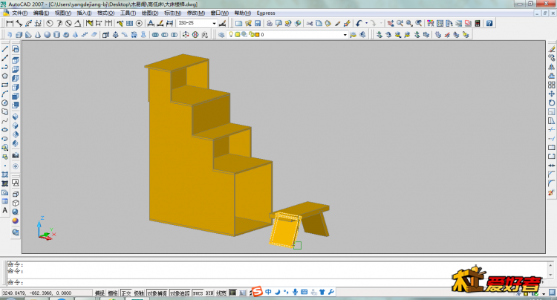Open the ISO-25 dimension style dropdown
This screenshot has height=300, width=557.
coord(214,24)
